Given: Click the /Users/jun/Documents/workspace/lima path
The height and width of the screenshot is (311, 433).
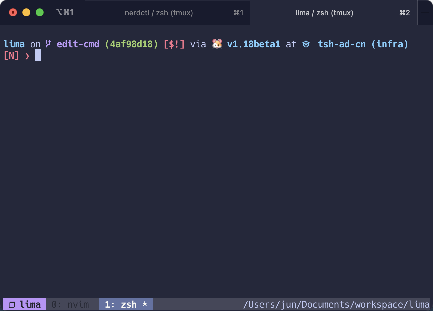Looking at the screenshot, I should [x=336, y=304].
